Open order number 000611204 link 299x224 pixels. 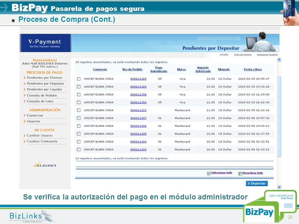tap(138, 142)
